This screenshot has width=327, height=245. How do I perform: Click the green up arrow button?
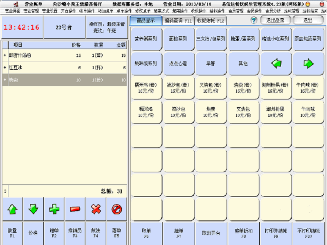click(13, 209)
